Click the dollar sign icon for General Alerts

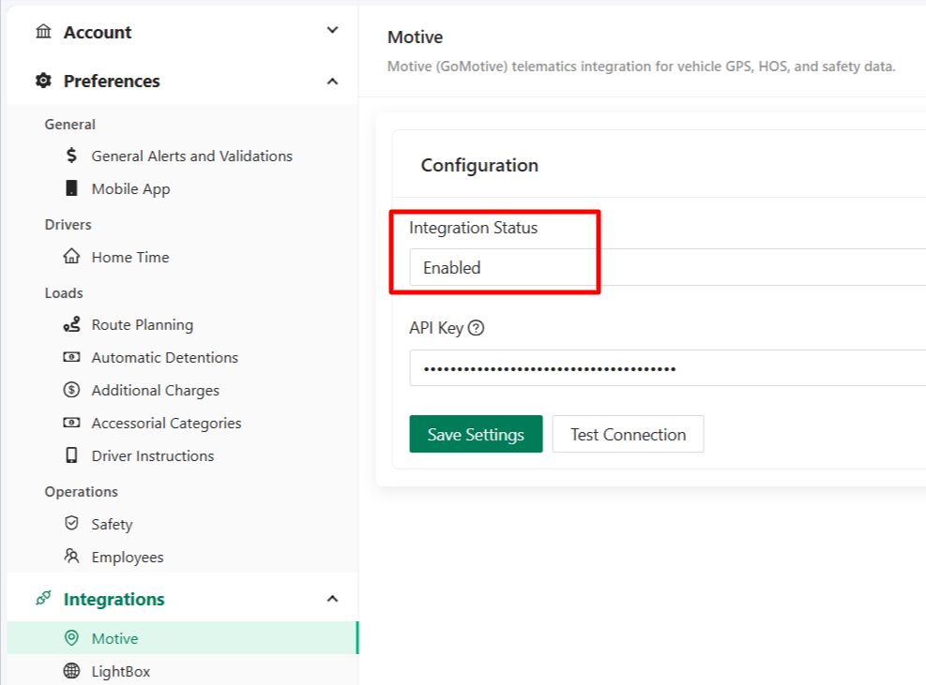click(x=71, y=156)
